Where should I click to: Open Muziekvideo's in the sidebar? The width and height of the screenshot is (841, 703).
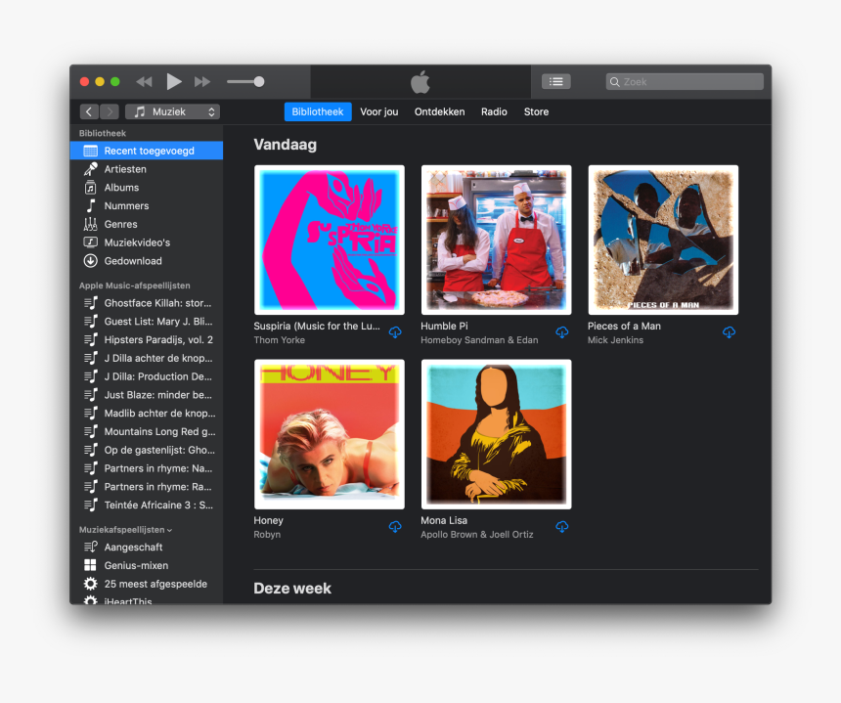(x=147, y=242)
